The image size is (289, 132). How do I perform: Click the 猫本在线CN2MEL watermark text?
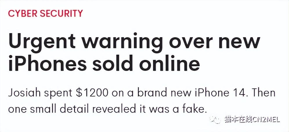point(252,119)
